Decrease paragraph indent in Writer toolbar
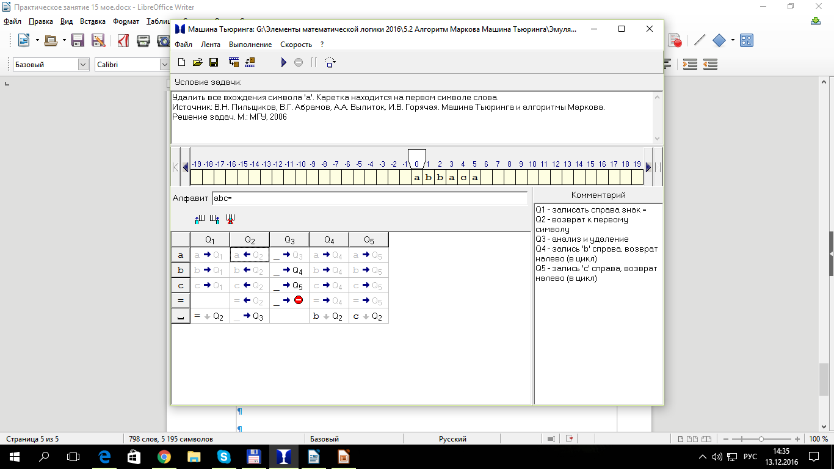The image size is (834, 469). [x=710, y=64]
